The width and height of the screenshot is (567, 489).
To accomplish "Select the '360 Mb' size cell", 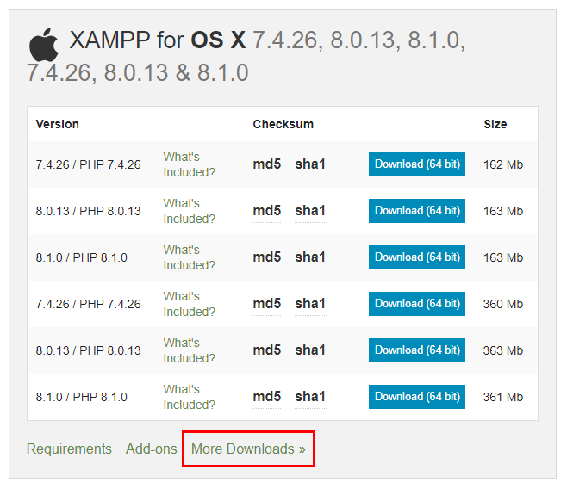I will [x=503, y=304].
